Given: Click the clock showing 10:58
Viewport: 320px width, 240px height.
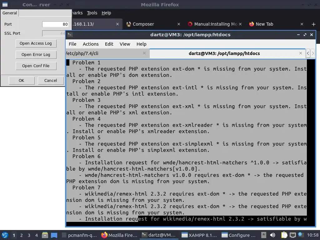Looking at the screenshot, I should (312, 235).
